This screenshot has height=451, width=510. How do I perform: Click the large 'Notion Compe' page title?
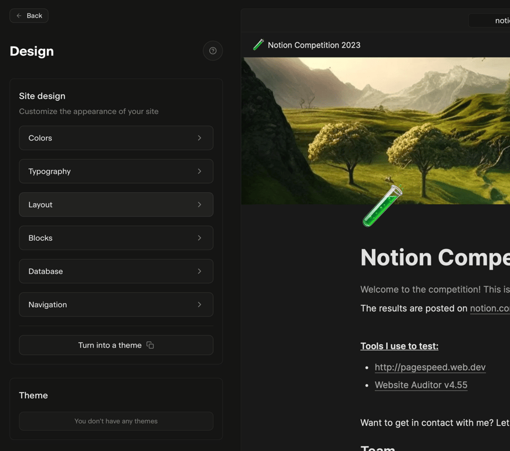click(435, 258)
